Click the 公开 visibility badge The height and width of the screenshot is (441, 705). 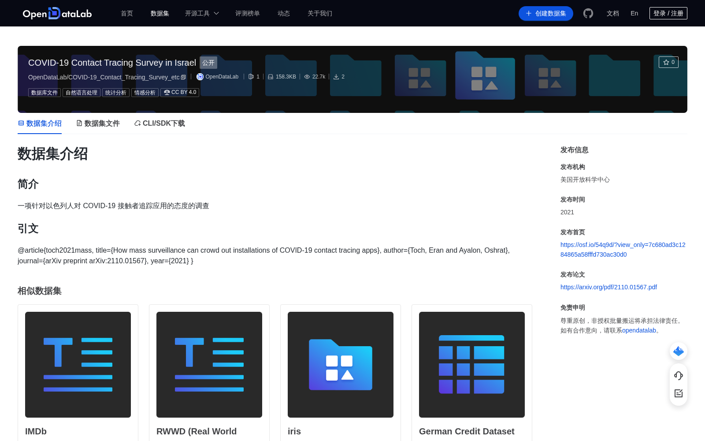tap(208, 63)
